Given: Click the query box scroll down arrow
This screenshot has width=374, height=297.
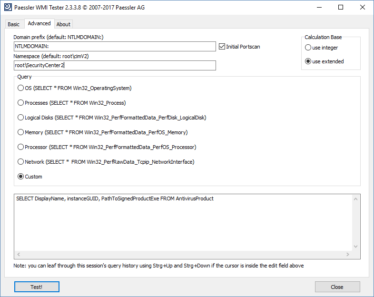Looking at the screenshot, I should coord(355,247).
